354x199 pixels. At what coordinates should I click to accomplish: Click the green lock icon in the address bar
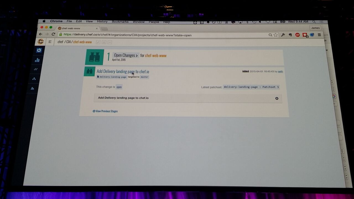[x=60, y=35]
